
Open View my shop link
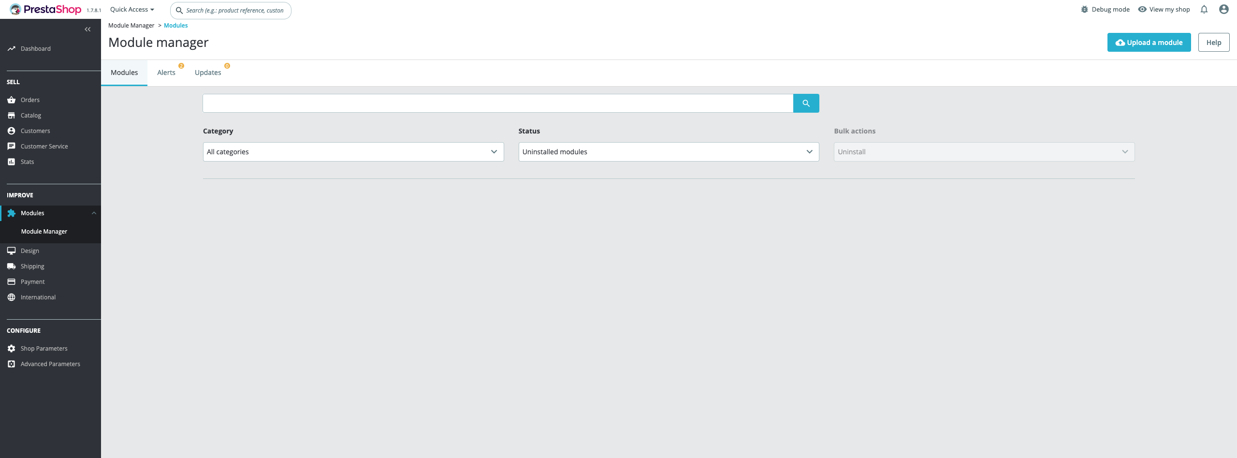(1164, 9)
